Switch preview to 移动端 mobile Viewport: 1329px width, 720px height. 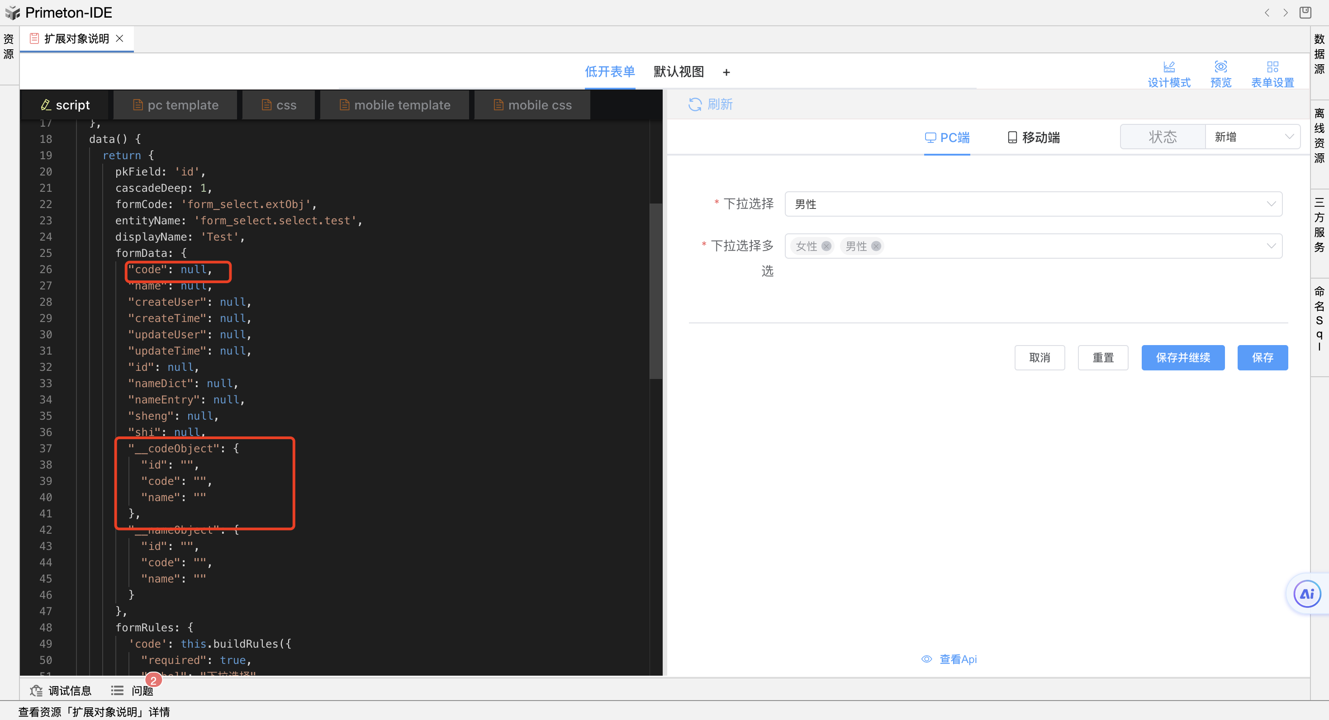pos(1033,137)
